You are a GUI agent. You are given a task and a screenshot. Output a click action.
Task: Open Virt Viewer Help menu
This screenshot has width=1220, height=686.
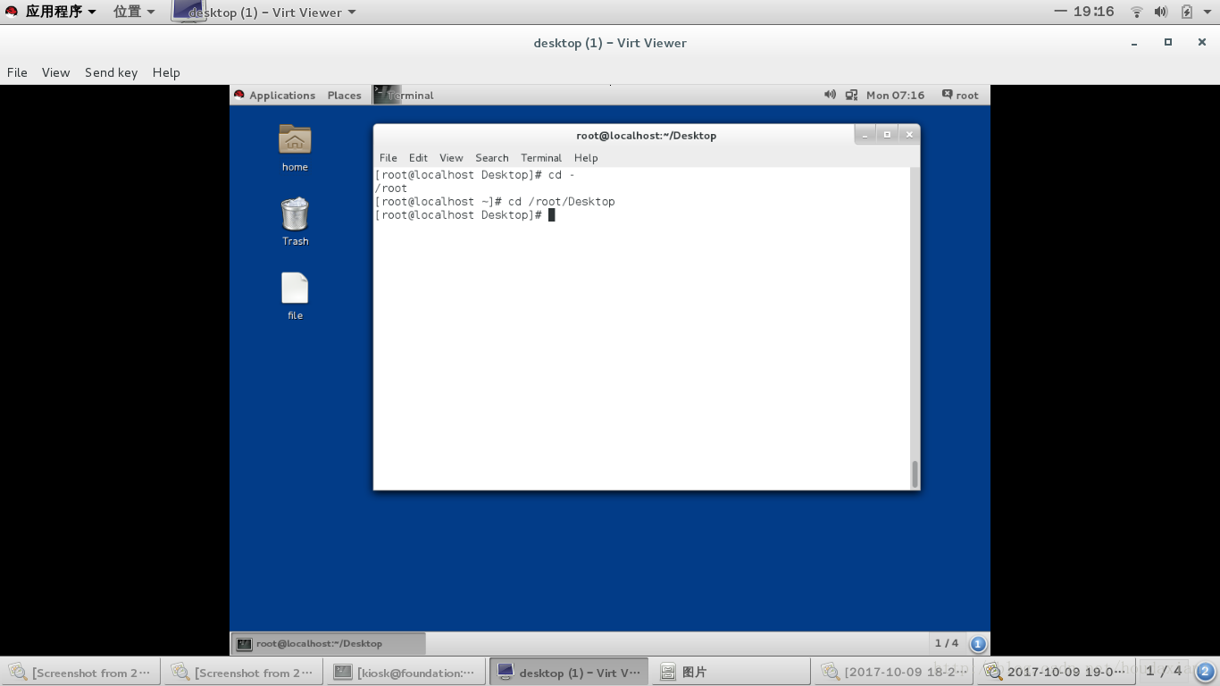pos(166,72)
